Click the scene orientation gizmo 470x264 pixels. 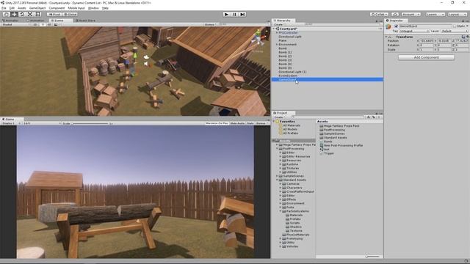[258, 37]
